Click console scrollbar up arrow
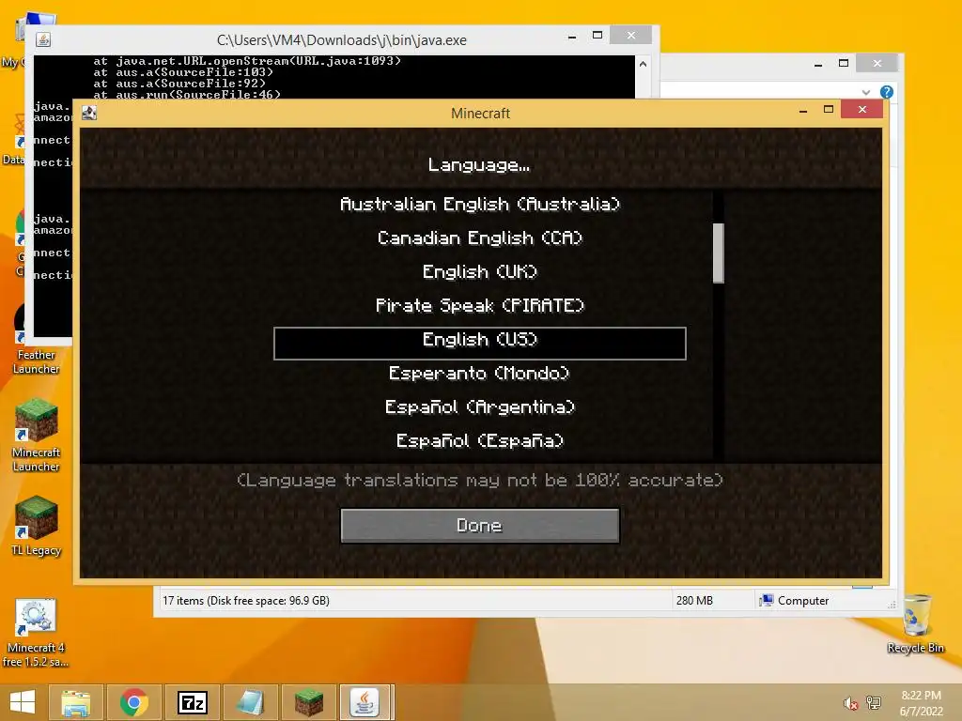Image resolution: width=962 pixels, height=721 pixels. (x=643, y=64)
